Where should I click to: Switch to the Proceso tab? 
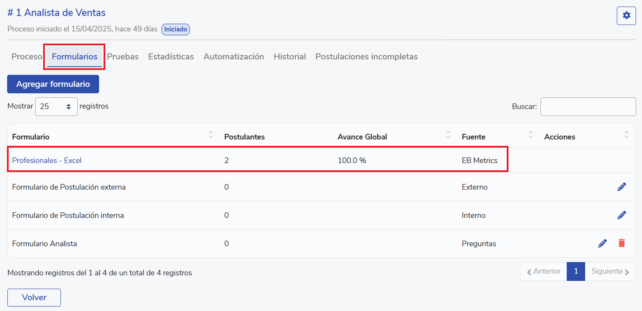[x=27, y=57]
